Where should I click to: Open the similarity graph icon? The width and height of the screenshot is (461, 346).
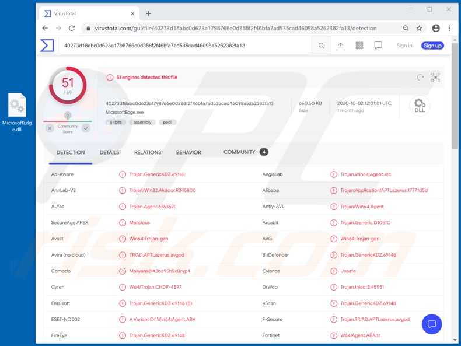tap(435, 78)
